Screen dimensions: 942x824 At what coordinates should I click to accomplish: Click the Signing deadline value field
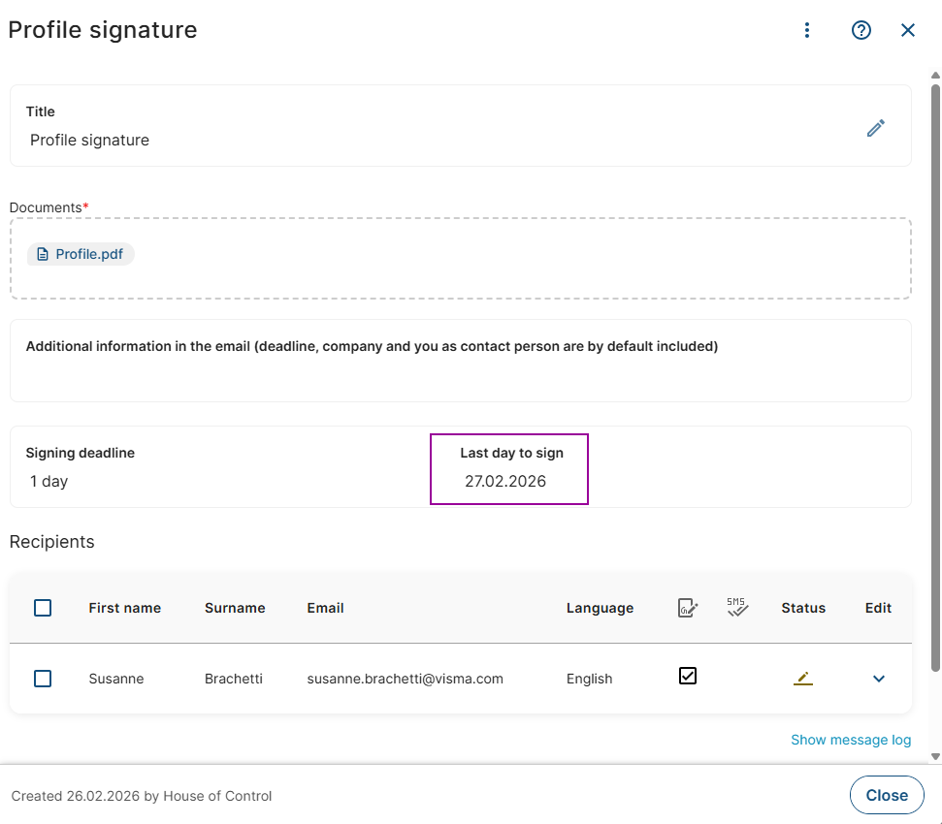(x=49, y=481)
